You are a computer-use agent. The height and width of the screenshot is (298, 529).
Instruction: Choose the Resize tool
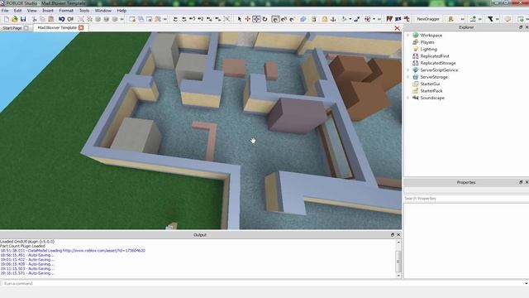pos(256,19)
